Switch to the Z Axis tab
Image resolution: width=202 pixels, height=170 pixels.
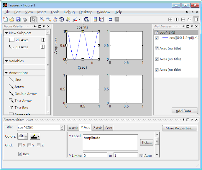[98, 128]
